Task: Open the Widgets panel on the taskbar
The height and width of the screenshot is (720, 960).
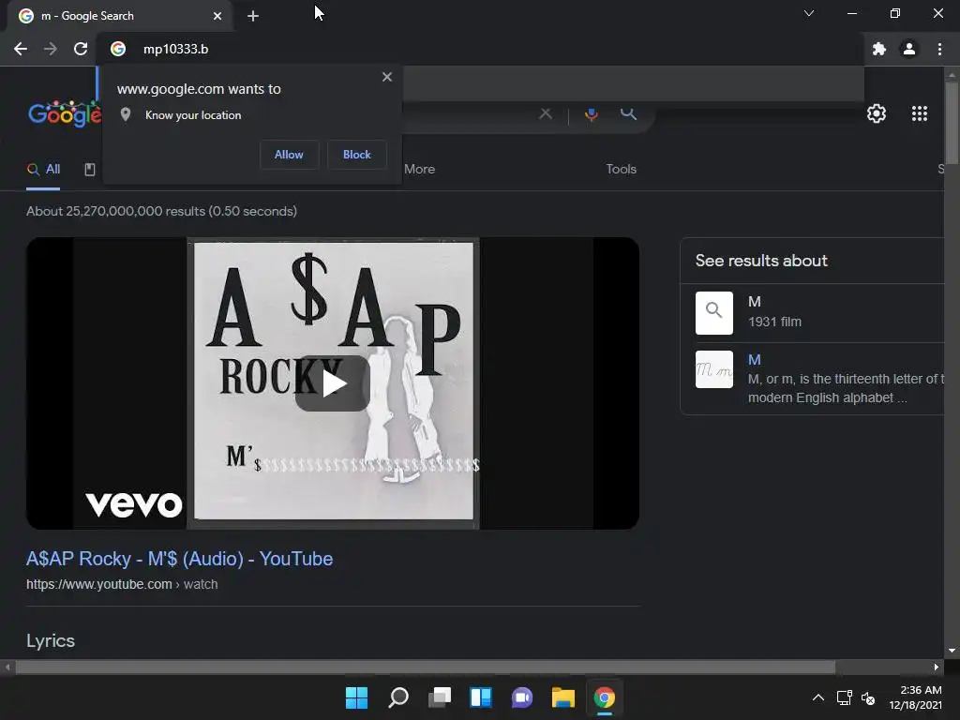Action: click(x=481, y=697)
